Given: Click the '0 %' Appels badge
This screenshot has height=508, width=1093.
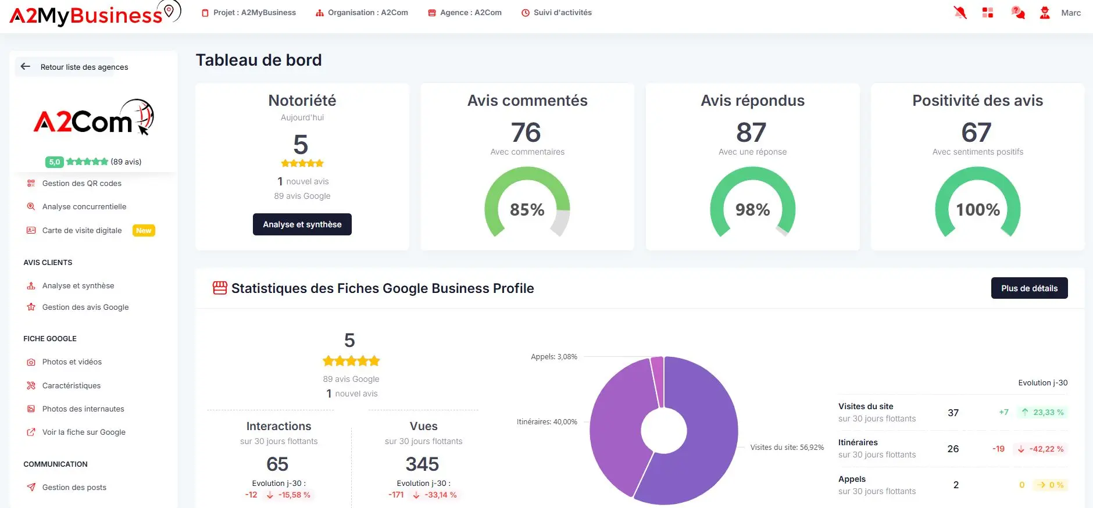Looking at the screenshot, I should [x=1051, y=485].
